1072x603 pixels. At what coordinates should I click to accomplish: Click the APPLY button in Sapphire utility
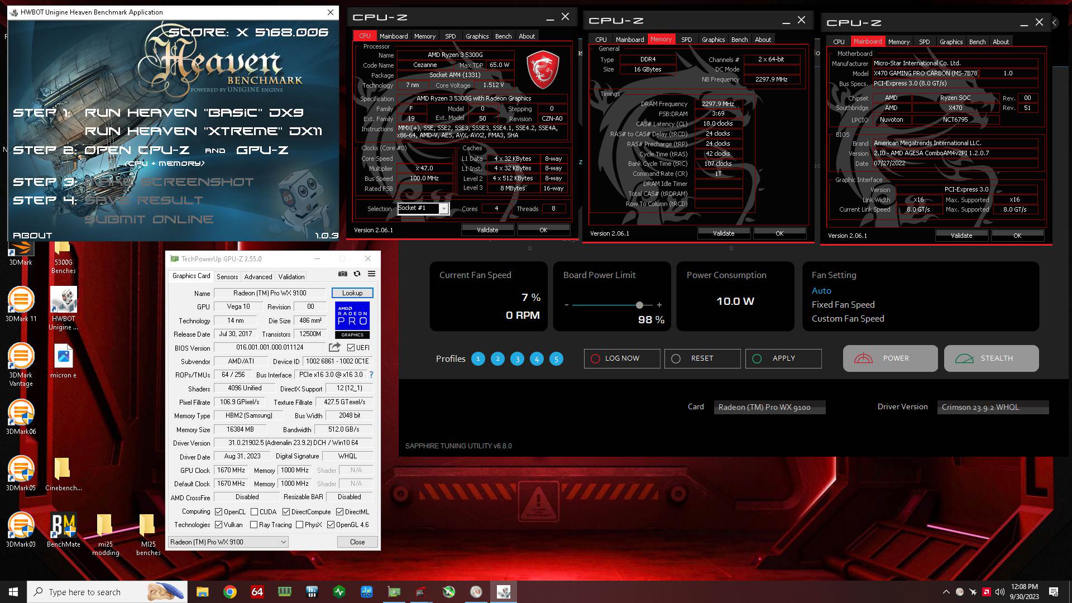(783, 358)
